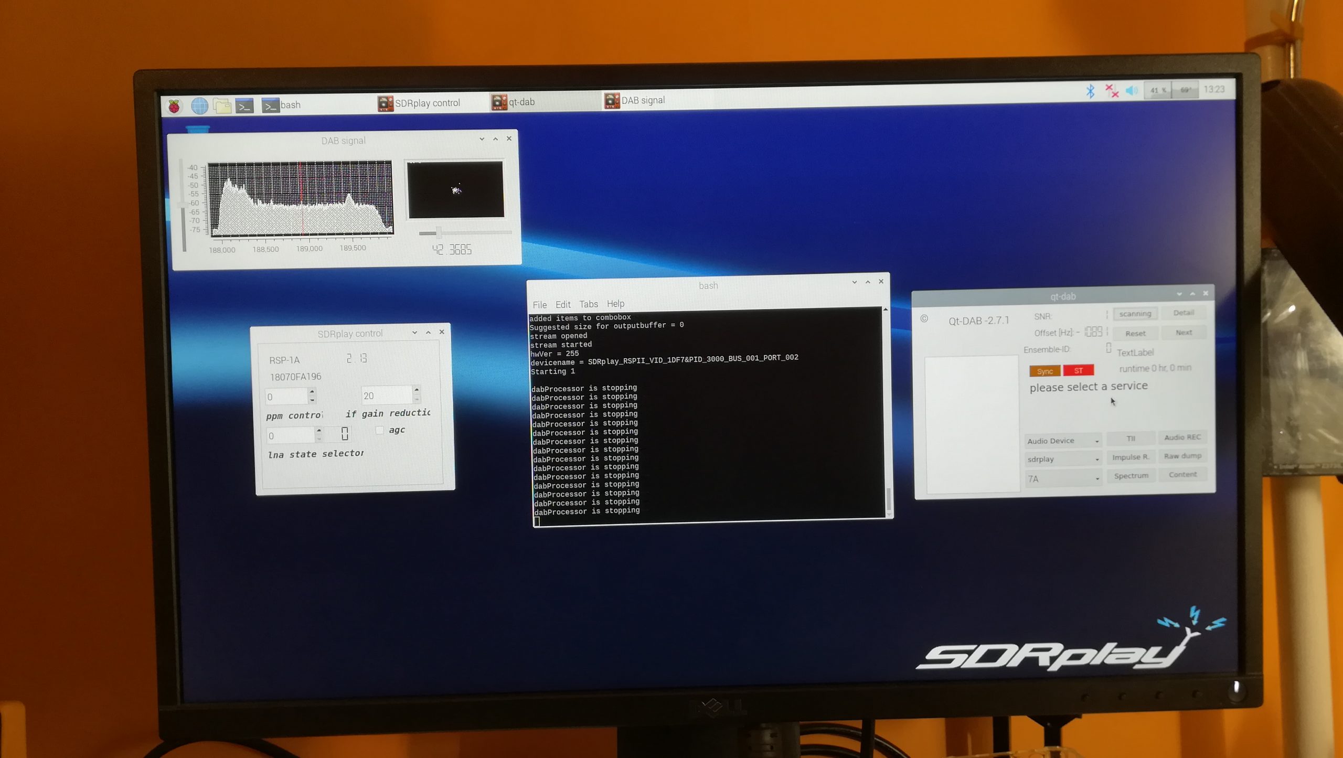Click the "stream opened" terminal line
Screen dimensions: 1343x758
coord(558,336)
